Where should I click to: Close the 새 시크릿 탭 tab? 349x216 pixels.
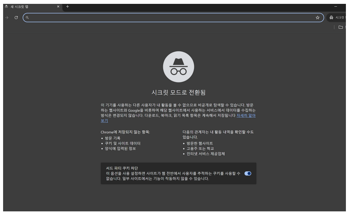58,7
